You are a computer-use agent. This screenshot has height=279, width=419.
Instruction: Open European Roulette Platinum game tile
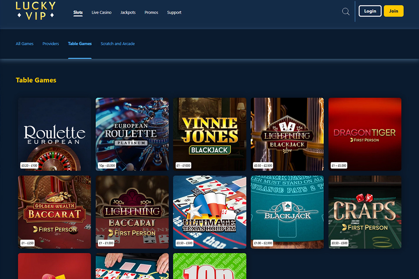click(132, 134)
